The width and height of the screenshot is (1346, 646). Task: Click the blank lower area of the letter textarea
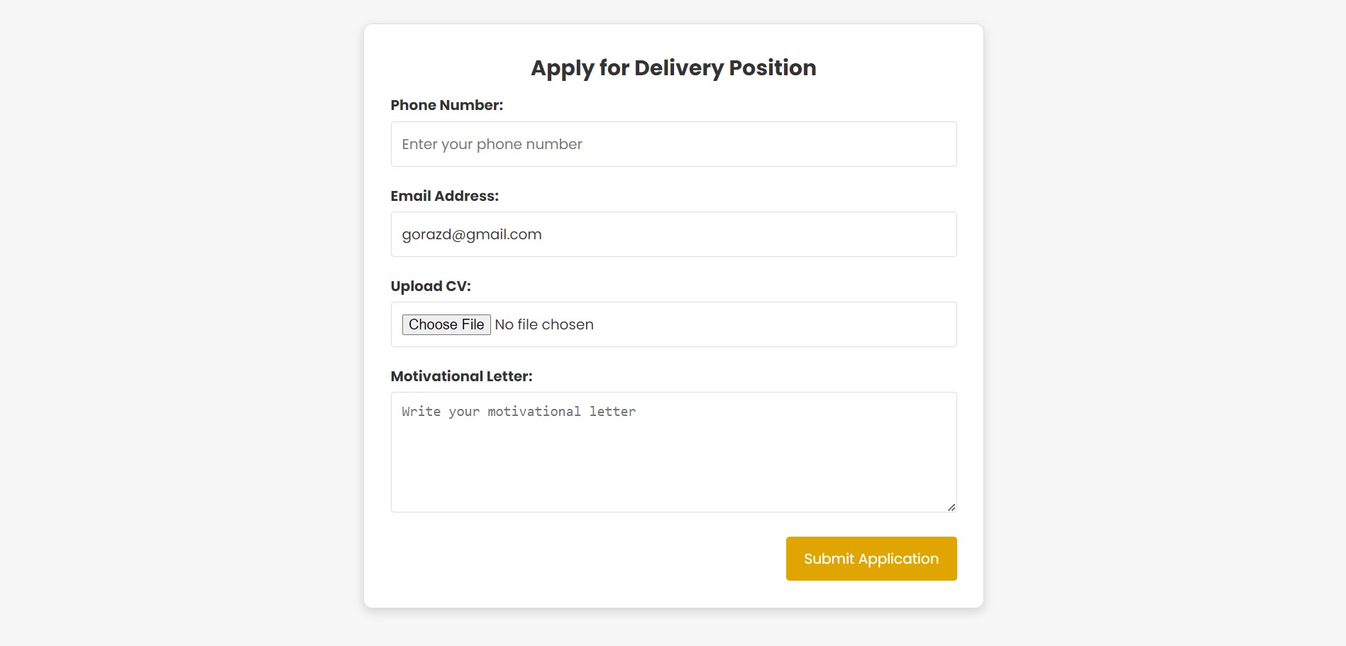pos(673,483)
